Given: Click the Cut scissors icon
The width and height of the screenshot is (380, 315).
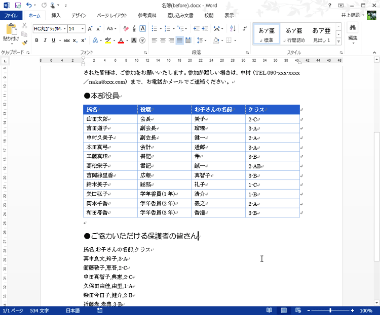Looking at the screenshot, I should (24, 26).
